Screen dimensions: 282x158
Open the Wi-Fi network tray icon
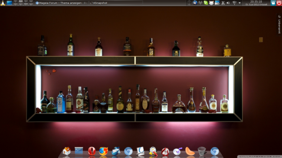tap(234, 3)
